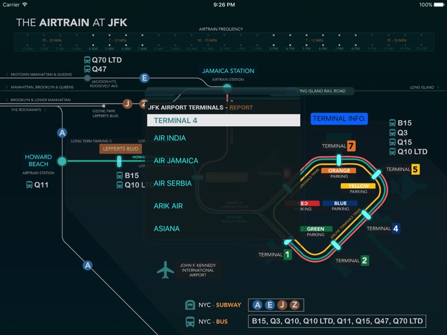Tap the BLUE parking label

coord(340,203)
